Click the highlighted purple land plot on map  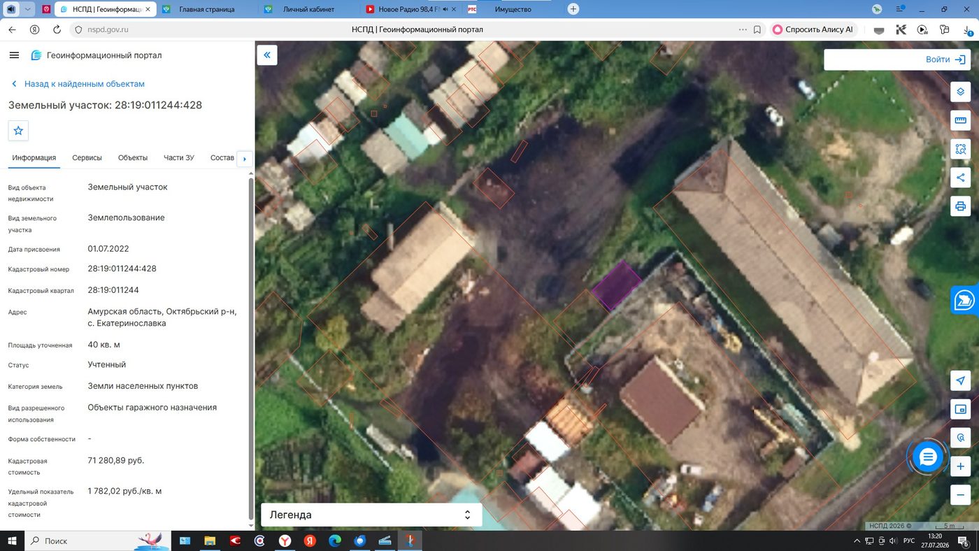click(x=615, y=285)
